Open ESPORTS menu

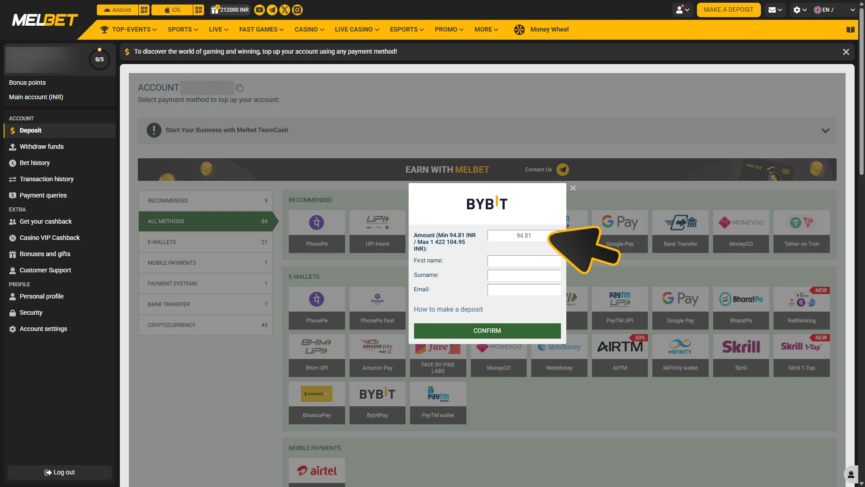[x=407, y=30]
